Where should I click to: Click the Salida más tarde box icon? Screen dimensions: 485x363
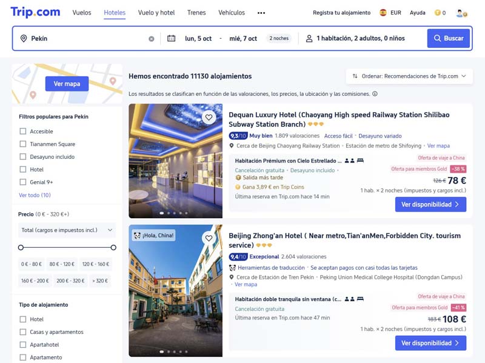pyautogui.click(x=238, y=178)
